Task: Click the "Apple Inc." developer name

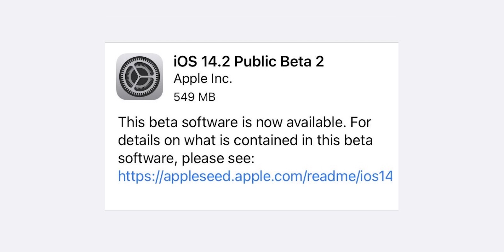Action: [x=203, y=79]
